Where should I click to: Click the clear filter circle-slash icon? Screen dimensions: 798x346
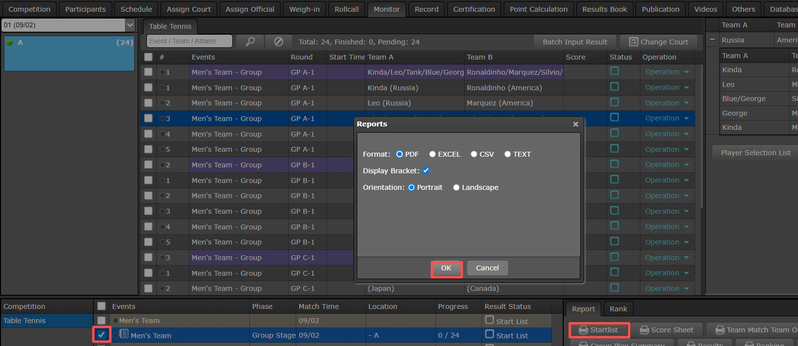278,41
